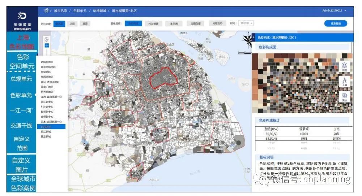Click the black swatch at treemap top-right
Viewport: 362px width, 196px height.
(x=345, y=56)
